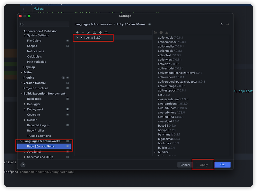Click settings icon next to Plugins entry
This screenshot has width=257, height=191.
(x=67, y=77)
